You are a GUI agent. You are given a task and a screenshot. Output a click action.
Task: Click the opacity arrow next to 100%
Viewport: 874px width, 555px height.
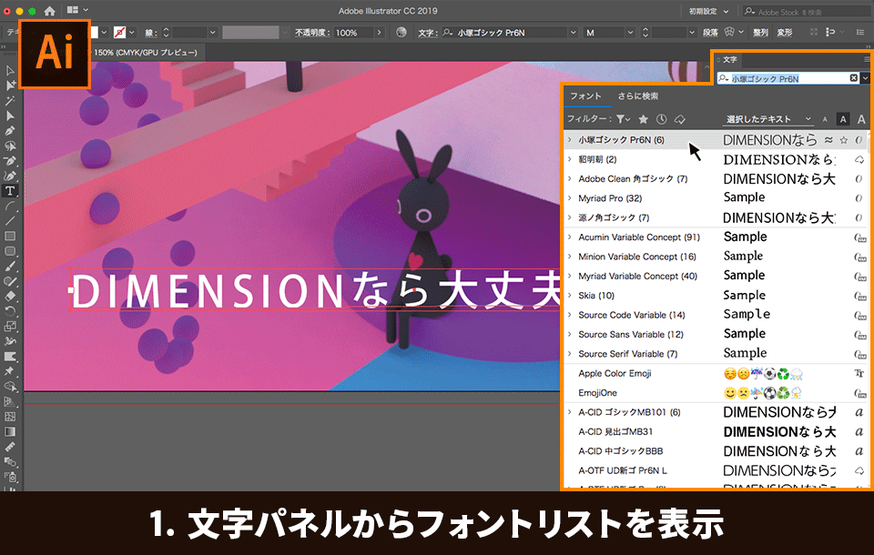(379, 33)
